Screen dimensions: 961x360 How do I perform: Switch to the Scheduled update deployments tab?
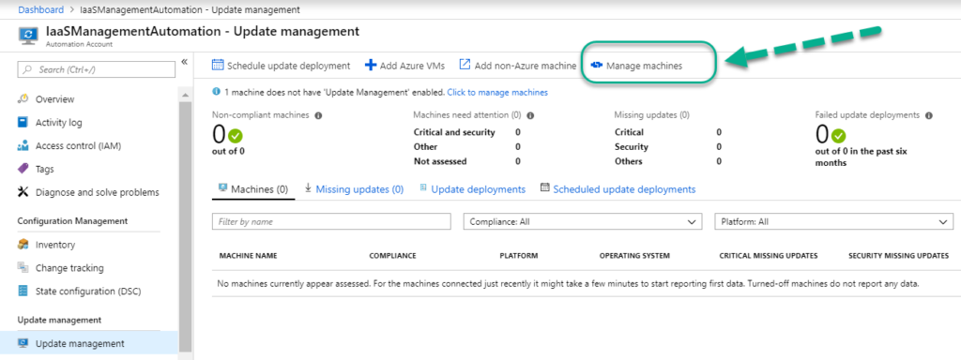tap(618, 189)
